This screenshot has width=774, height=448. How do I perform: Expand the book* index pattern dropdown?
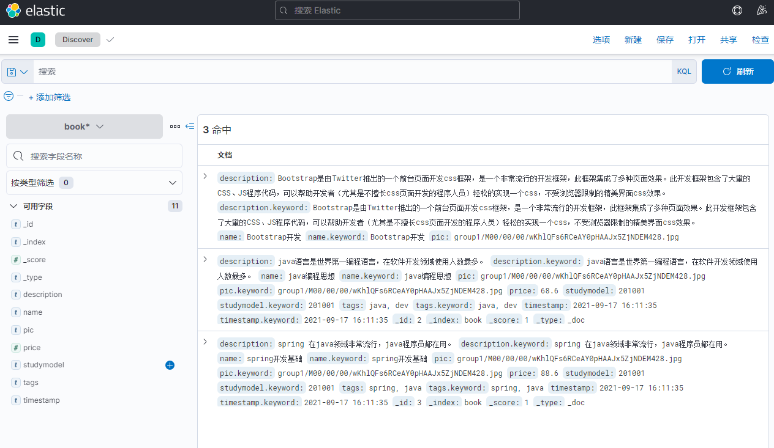(85, 127)
